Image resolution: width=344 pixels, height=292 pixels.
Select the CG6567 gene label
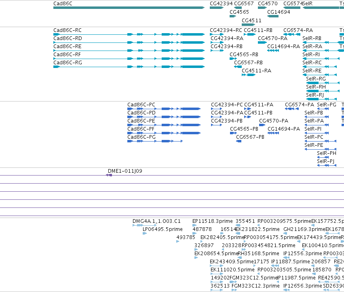point(244,4)
